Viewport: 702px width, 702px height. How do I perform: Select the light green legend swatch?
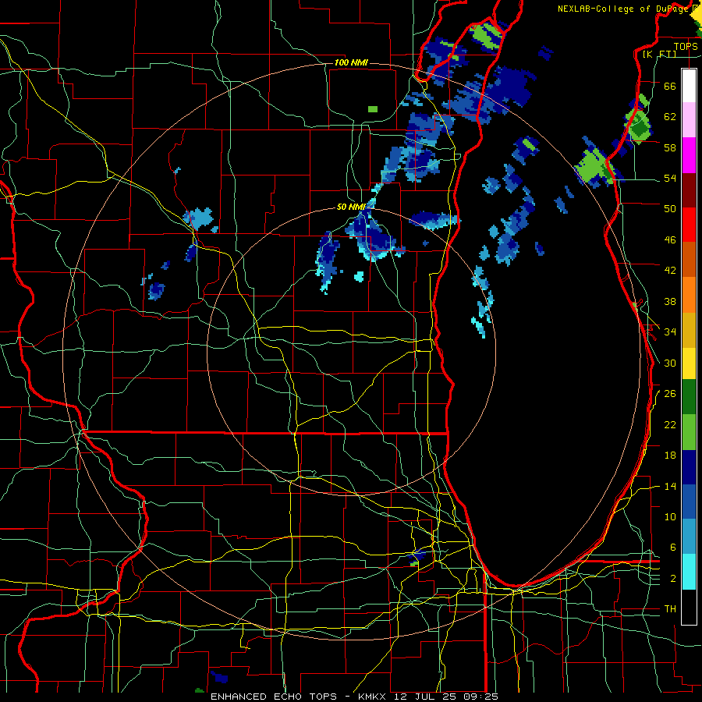(x=689, y=432)
